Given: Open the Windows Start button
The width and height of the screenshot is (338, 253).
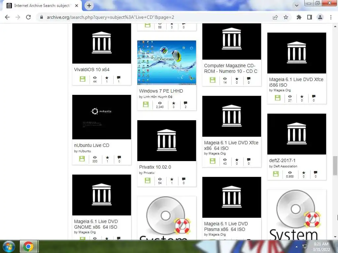Looking at the screenshot, I should (x=9, y=246).
